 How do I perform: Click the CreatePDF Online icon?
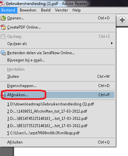point(3,27)
